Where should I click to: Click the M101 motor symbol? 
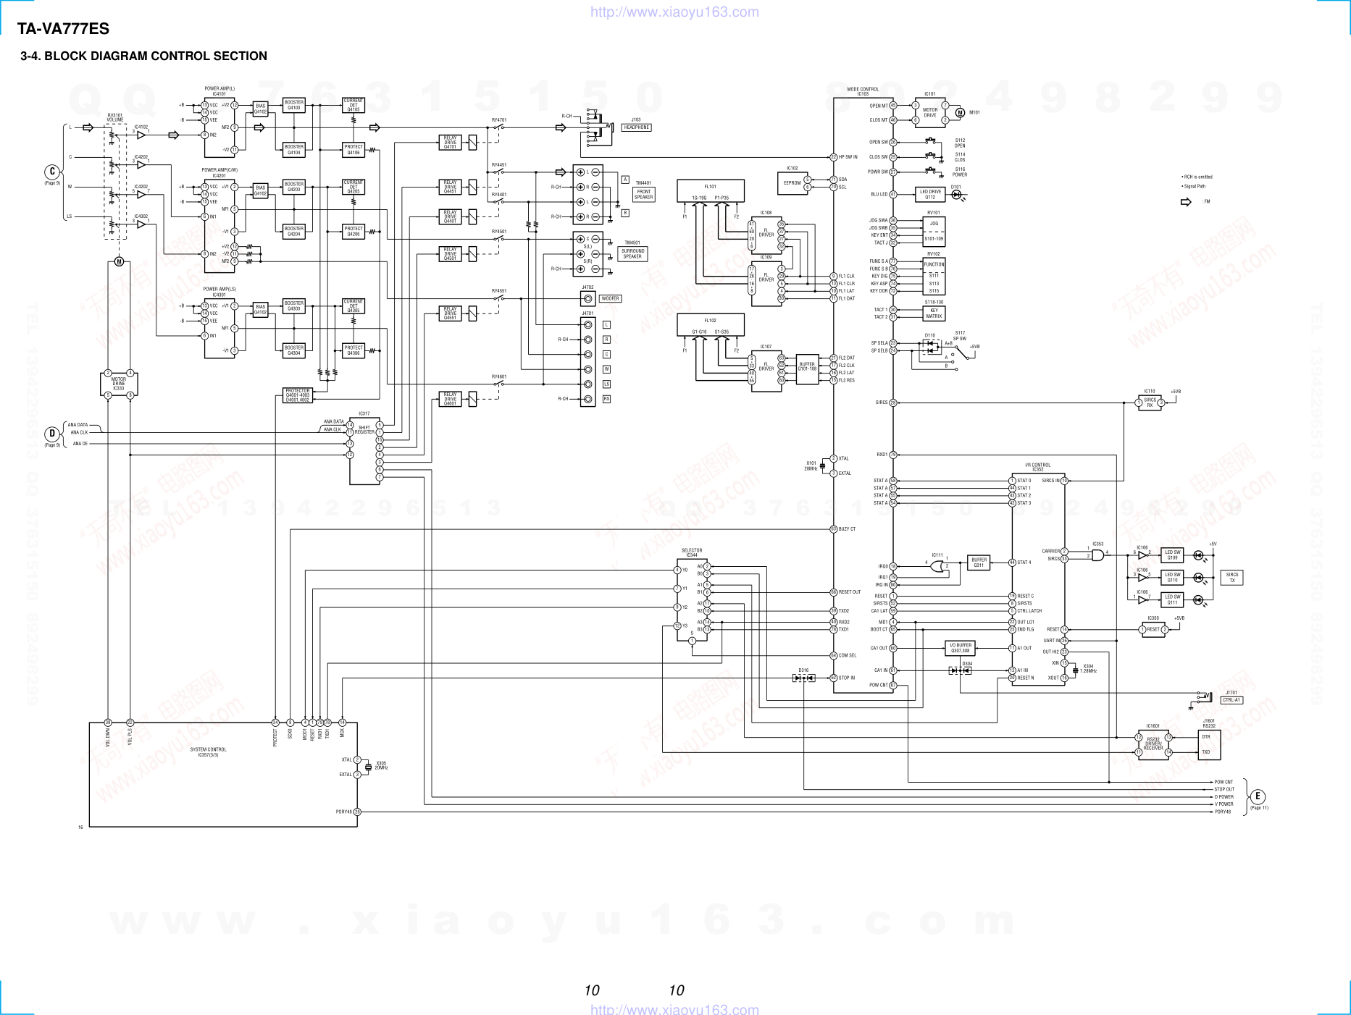tap(961, 112)
